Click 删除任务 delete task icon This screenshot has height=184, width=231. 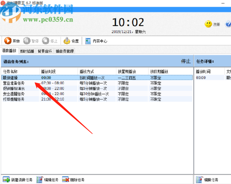(65, 180)
